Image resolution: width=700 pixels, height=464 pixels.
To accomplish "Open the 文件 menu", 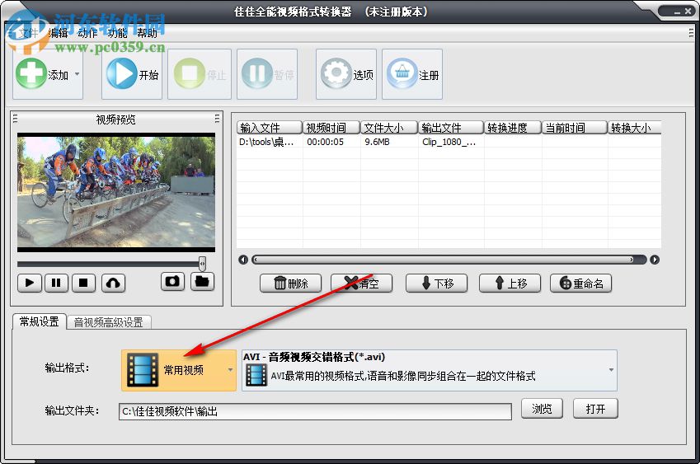I will [28, 33].
